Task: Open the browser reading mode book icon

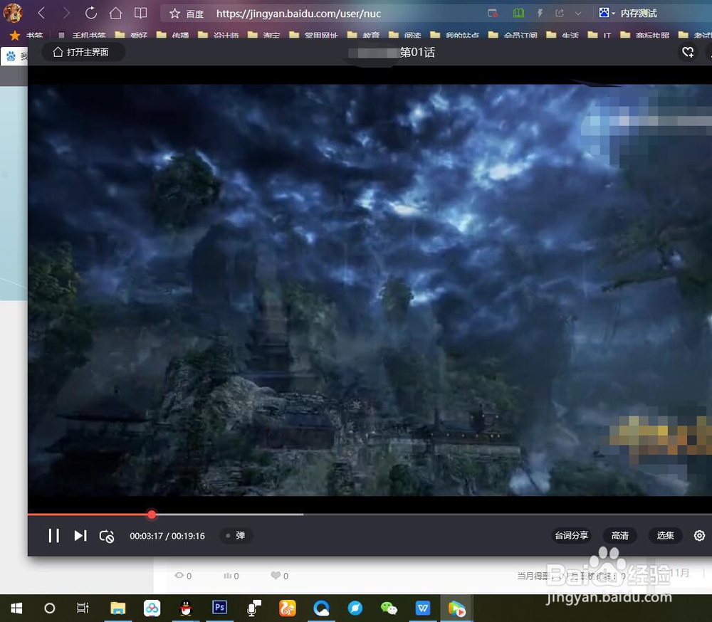Action: tap(141, 14)
